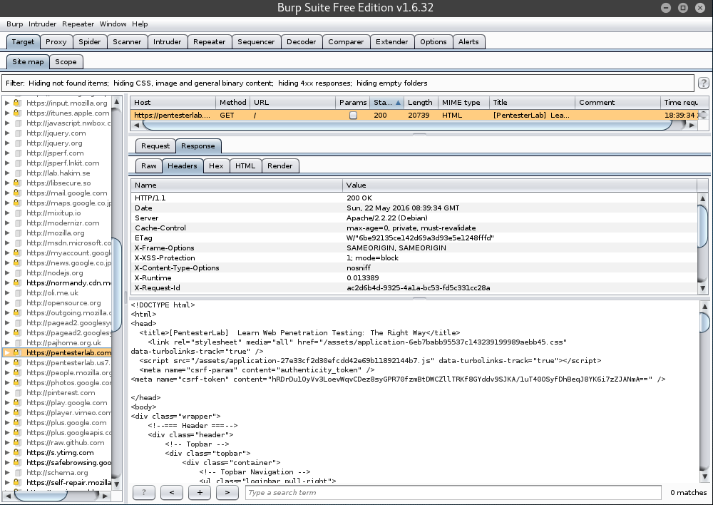Screen dimensions: 713x505
Task: Click the Name header in headers table
Action: coord(237,185)
